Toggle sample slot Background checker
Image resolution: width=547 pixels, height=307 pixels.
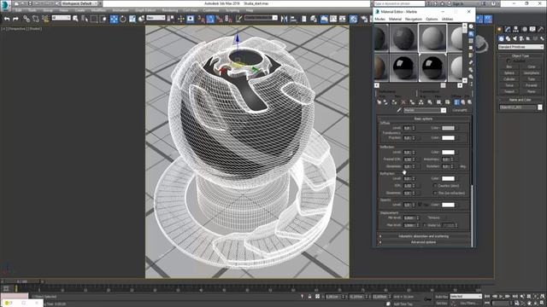471,41
